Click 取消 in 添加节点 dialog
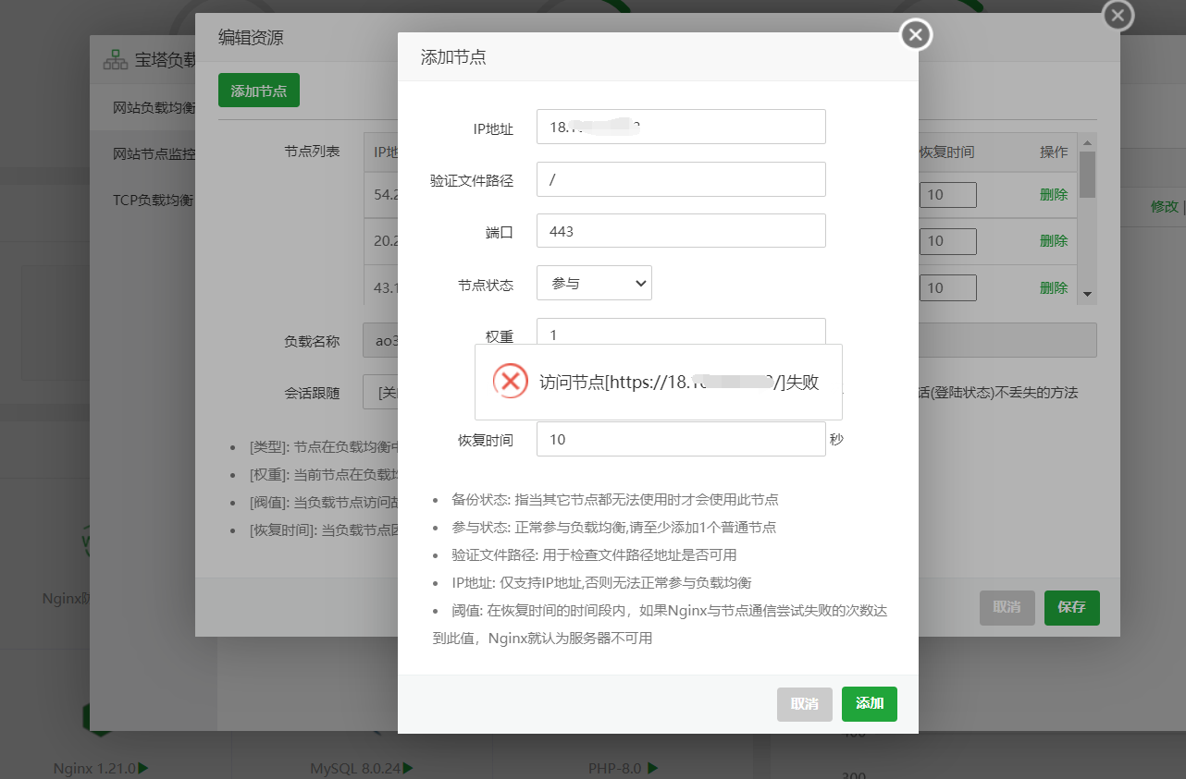Screen dimensions: 1186x779 pyautogui.click(x=805, y=703)
